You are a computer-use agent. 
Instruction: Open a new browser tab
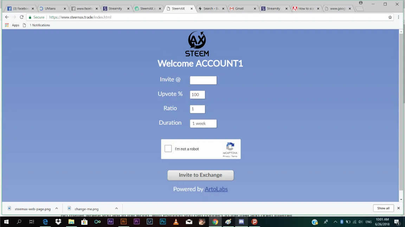[360, 9]
